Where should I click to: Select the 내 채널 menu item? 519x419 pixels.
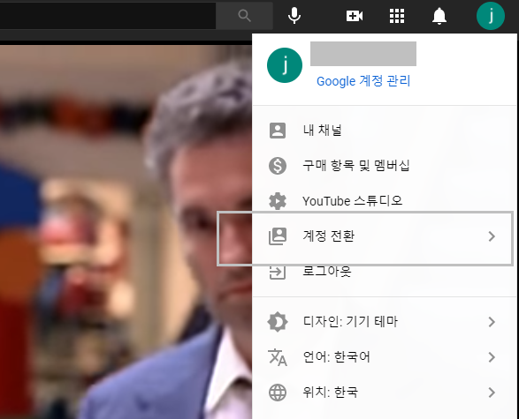tap(385, 131)
